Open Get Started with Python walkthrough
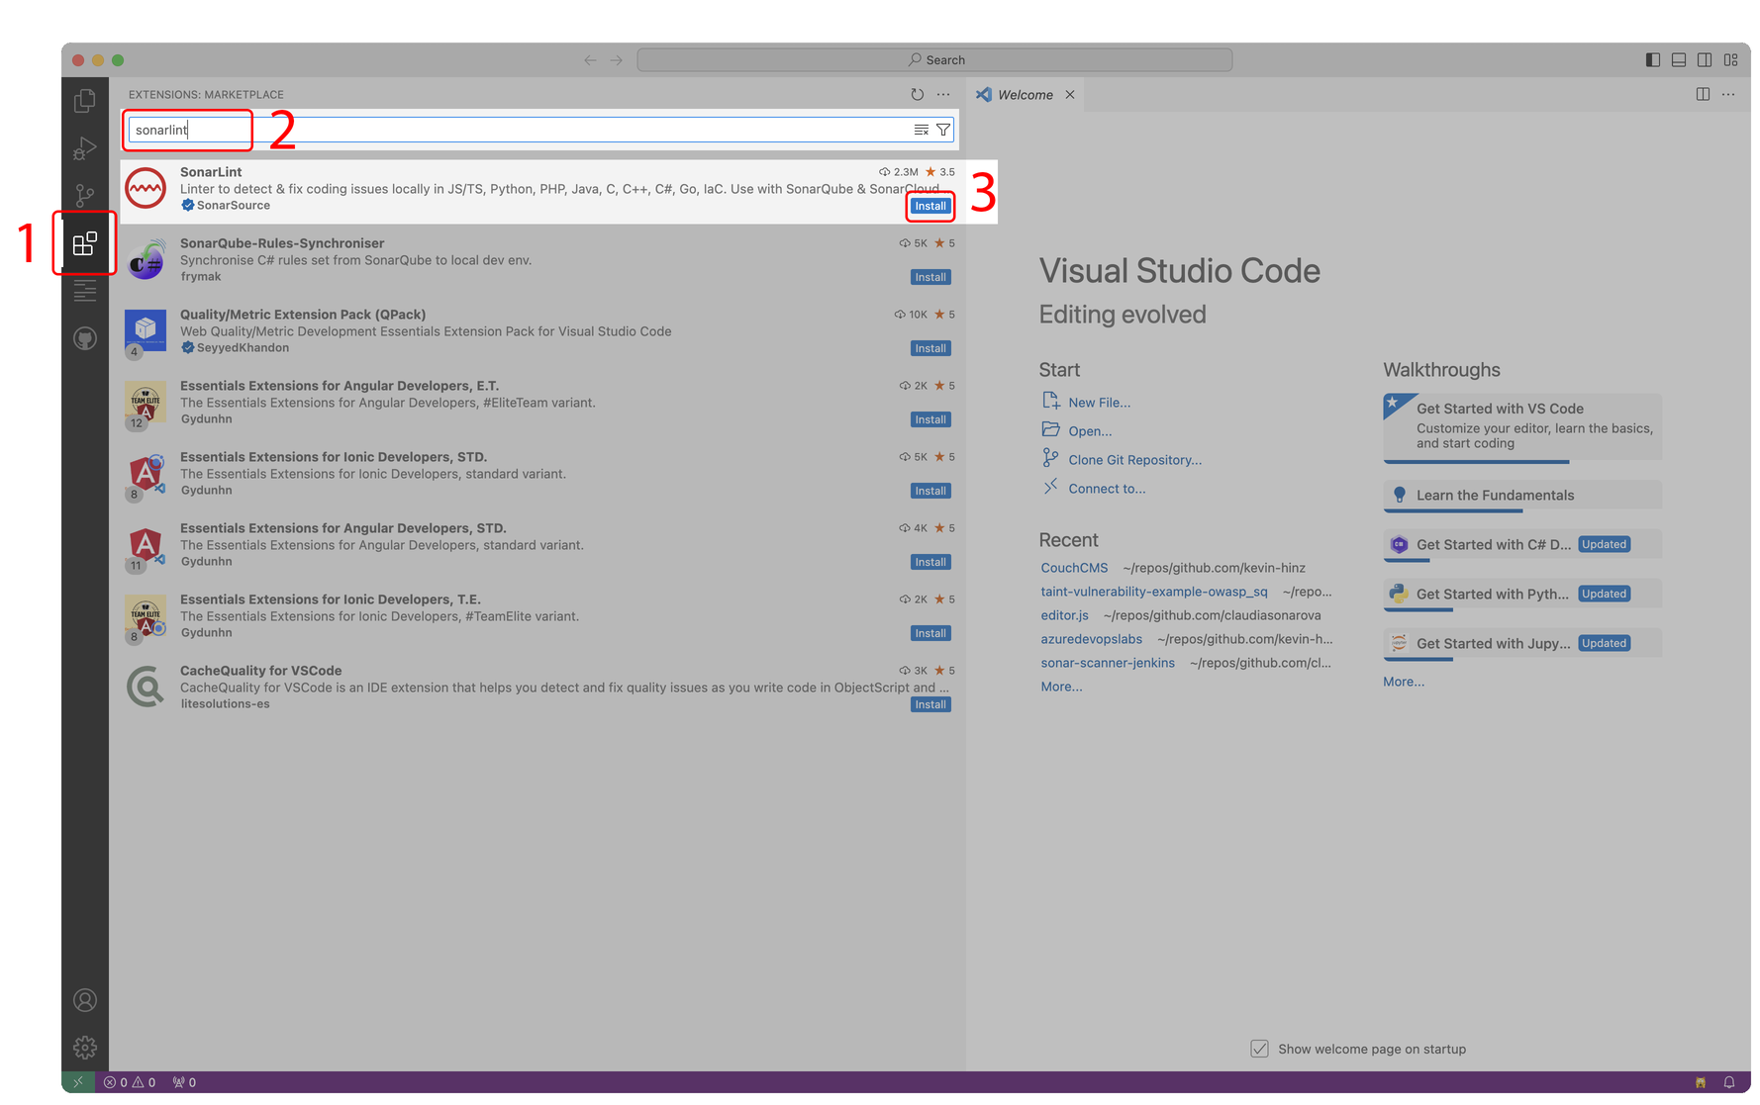Image resolution: width=1760 pixels, height=1105 pixels. click(x=1522, y=595)
